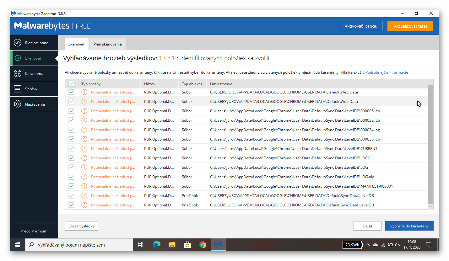This screenshot has width=449, height=261.
Task: Click Uložiť výsledky to save results
Action: click(x=81, y=226)
